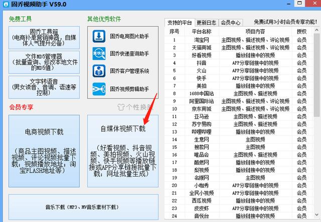
Task: Maximize the 固乔视频助手 window
Action: [x=299, y=3]
